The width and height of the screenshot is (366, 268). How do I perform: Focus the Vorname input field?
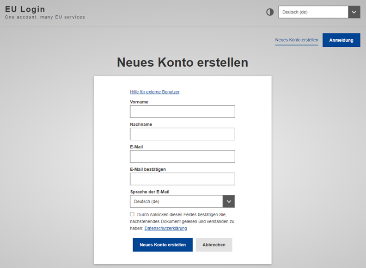[182, 112]
